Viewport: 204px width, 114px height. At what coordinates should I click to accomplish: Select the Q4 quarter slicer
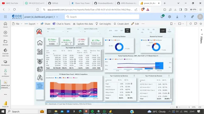point(153,30)
